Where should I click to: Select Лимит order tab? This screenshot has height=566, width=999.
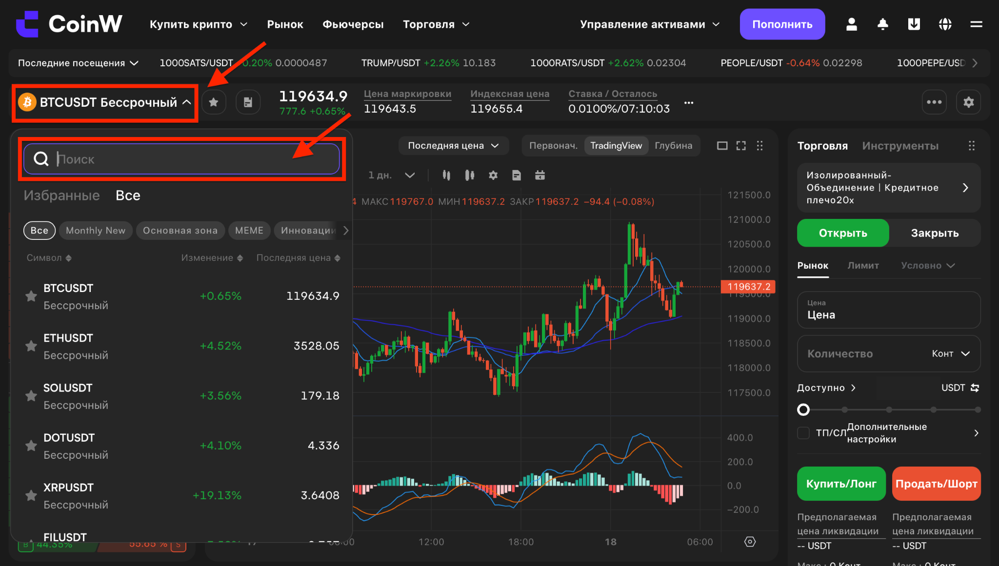[x=863, y=265]
